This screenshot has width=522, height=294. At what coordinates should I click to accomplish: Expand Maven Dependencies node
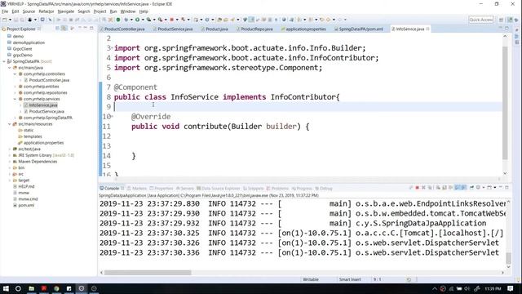[9, 162]
